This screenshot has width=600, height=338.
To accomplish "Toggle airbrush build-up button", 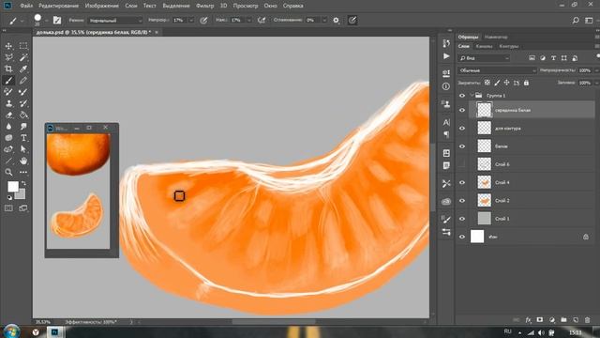I will (x=262, y=21).
